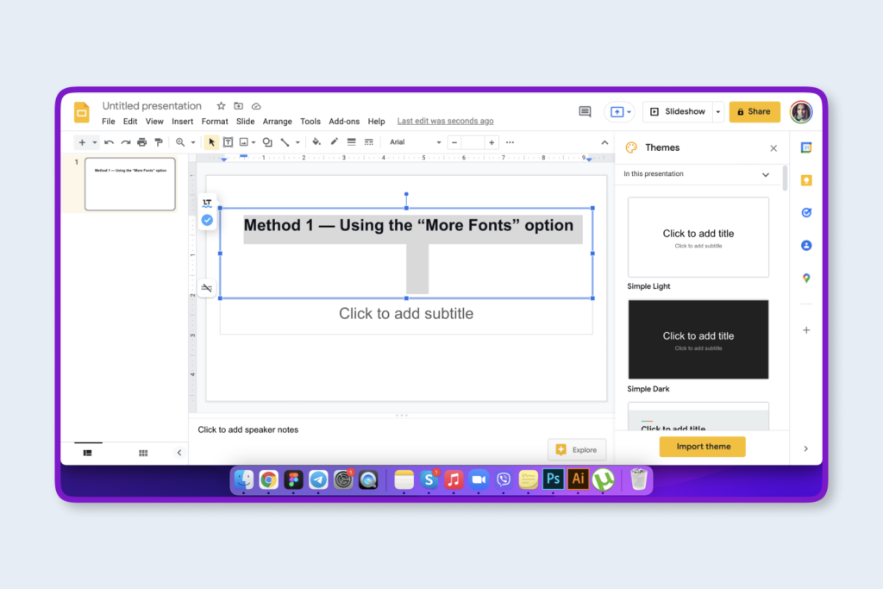Click the font size input field
883x589 pixels.
click(473, 142)
